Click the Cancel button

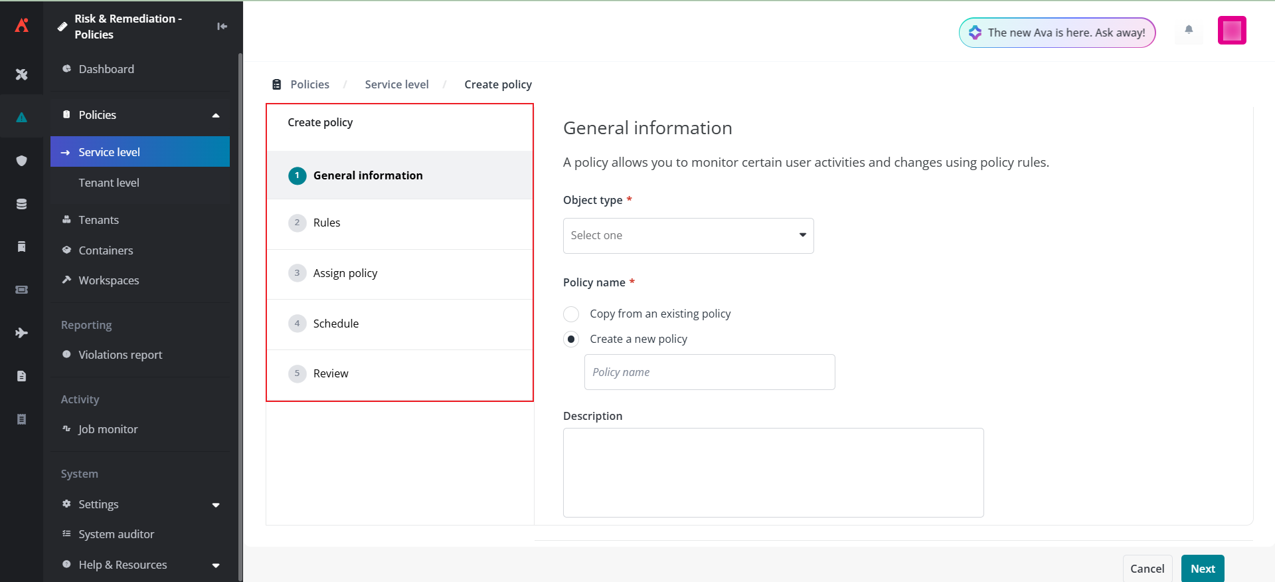(1147, 569)
